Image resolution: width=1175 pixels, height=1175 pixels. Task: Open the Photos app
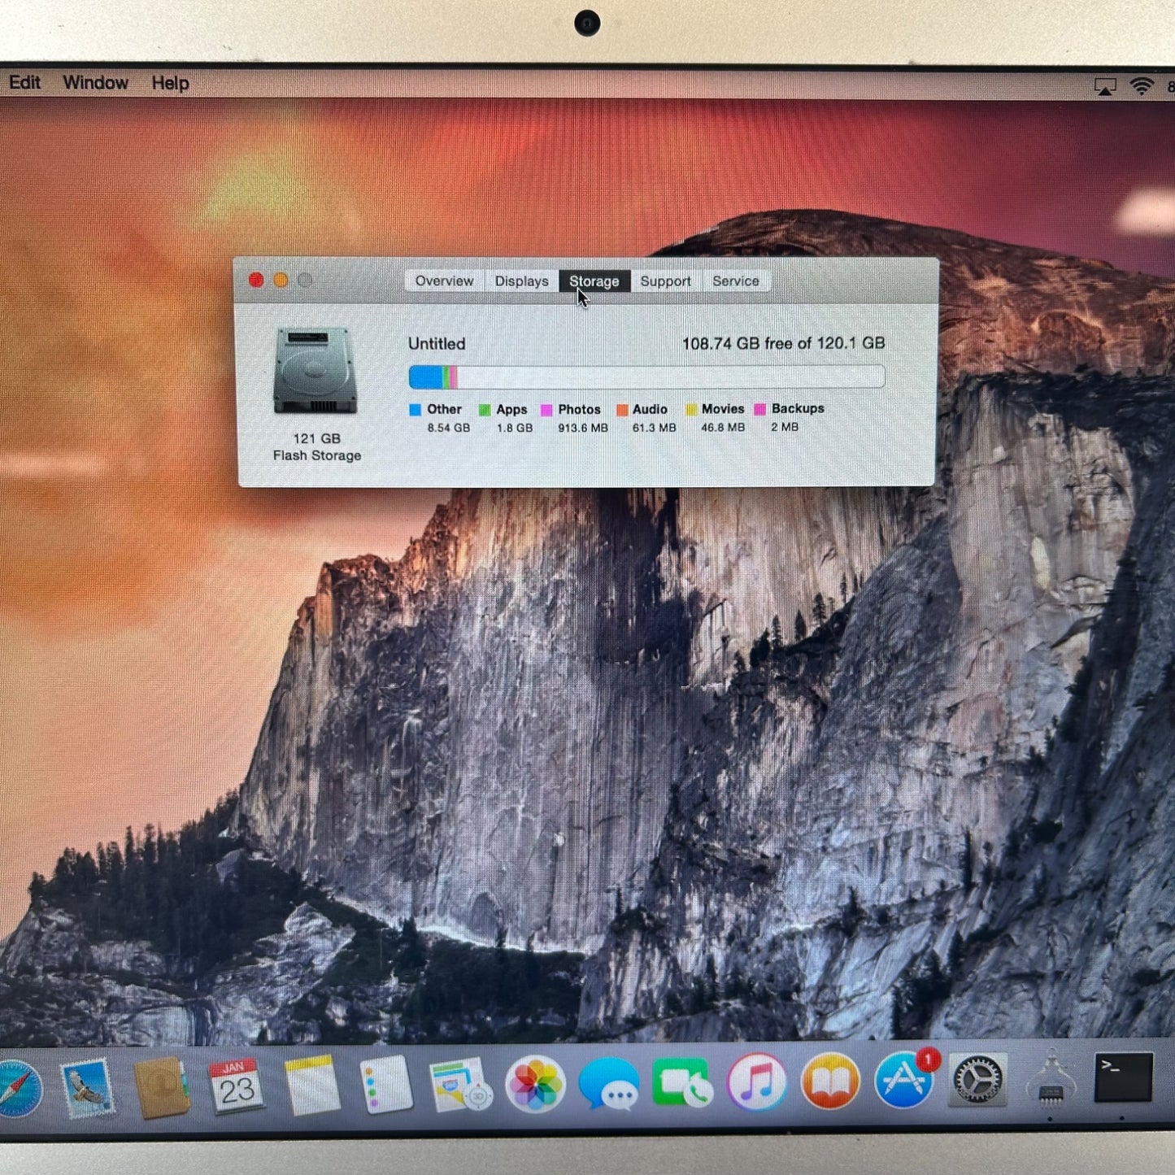[534, 1084]
